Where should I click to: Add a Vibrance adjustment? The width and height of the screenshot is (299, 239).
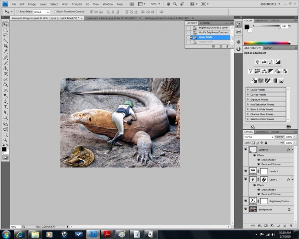(x=250, y=71)
